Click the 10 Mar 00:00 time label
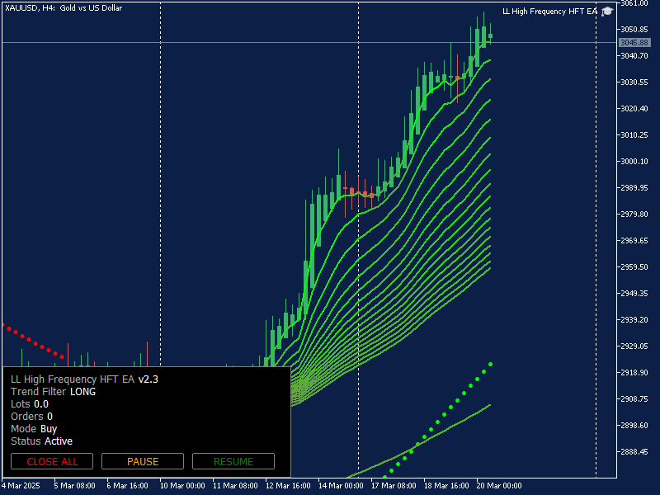 point(182,485)
